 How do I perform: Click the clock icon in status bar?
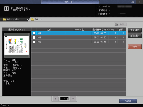(x=2, y=105)
